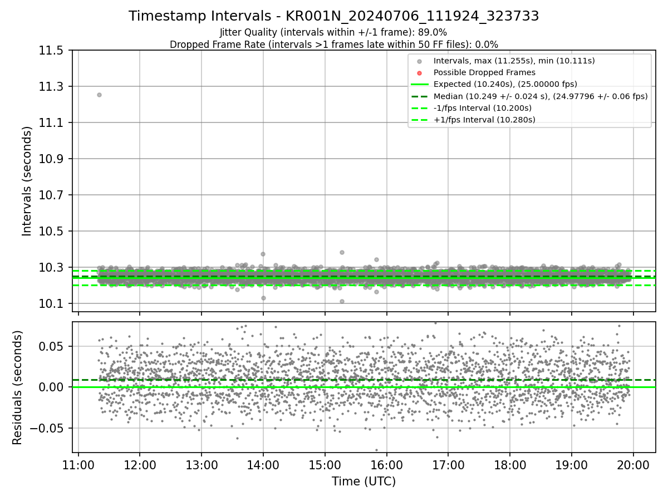Click the 18:00 x-axis tick label
Image resolution: width=668 pixels, height=501 pixels.
[509, 465]
